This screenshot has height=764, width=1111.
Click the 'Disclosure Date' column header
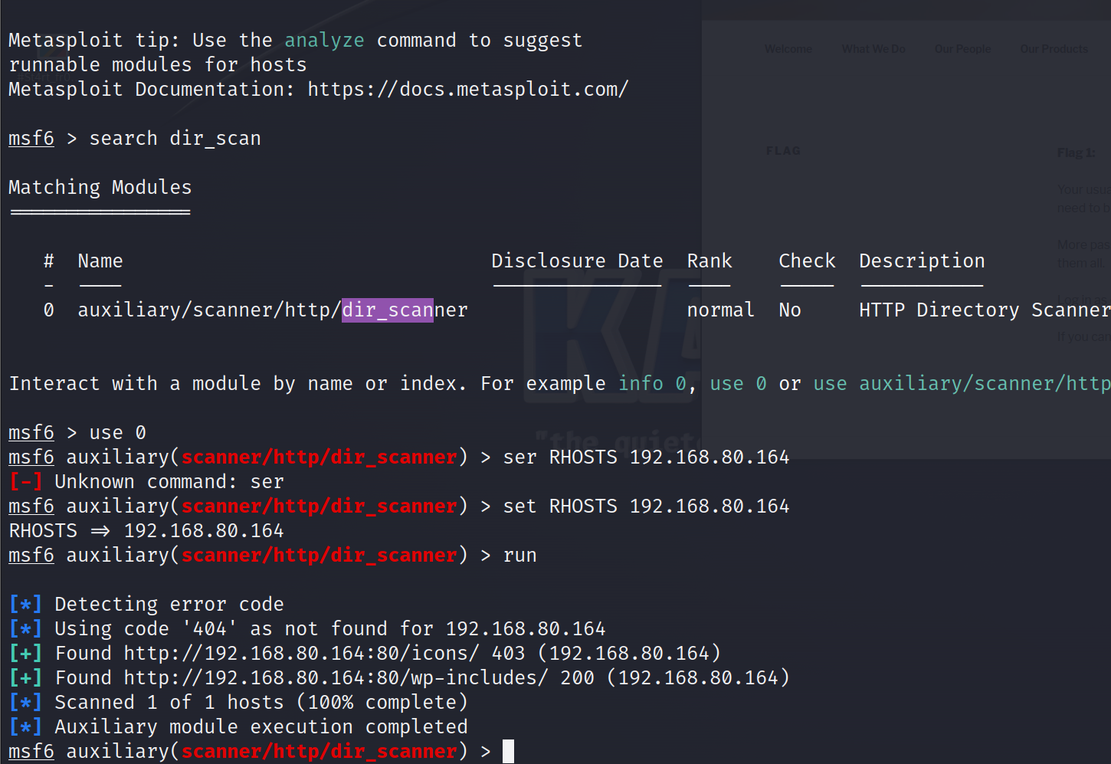click(577, 261)
